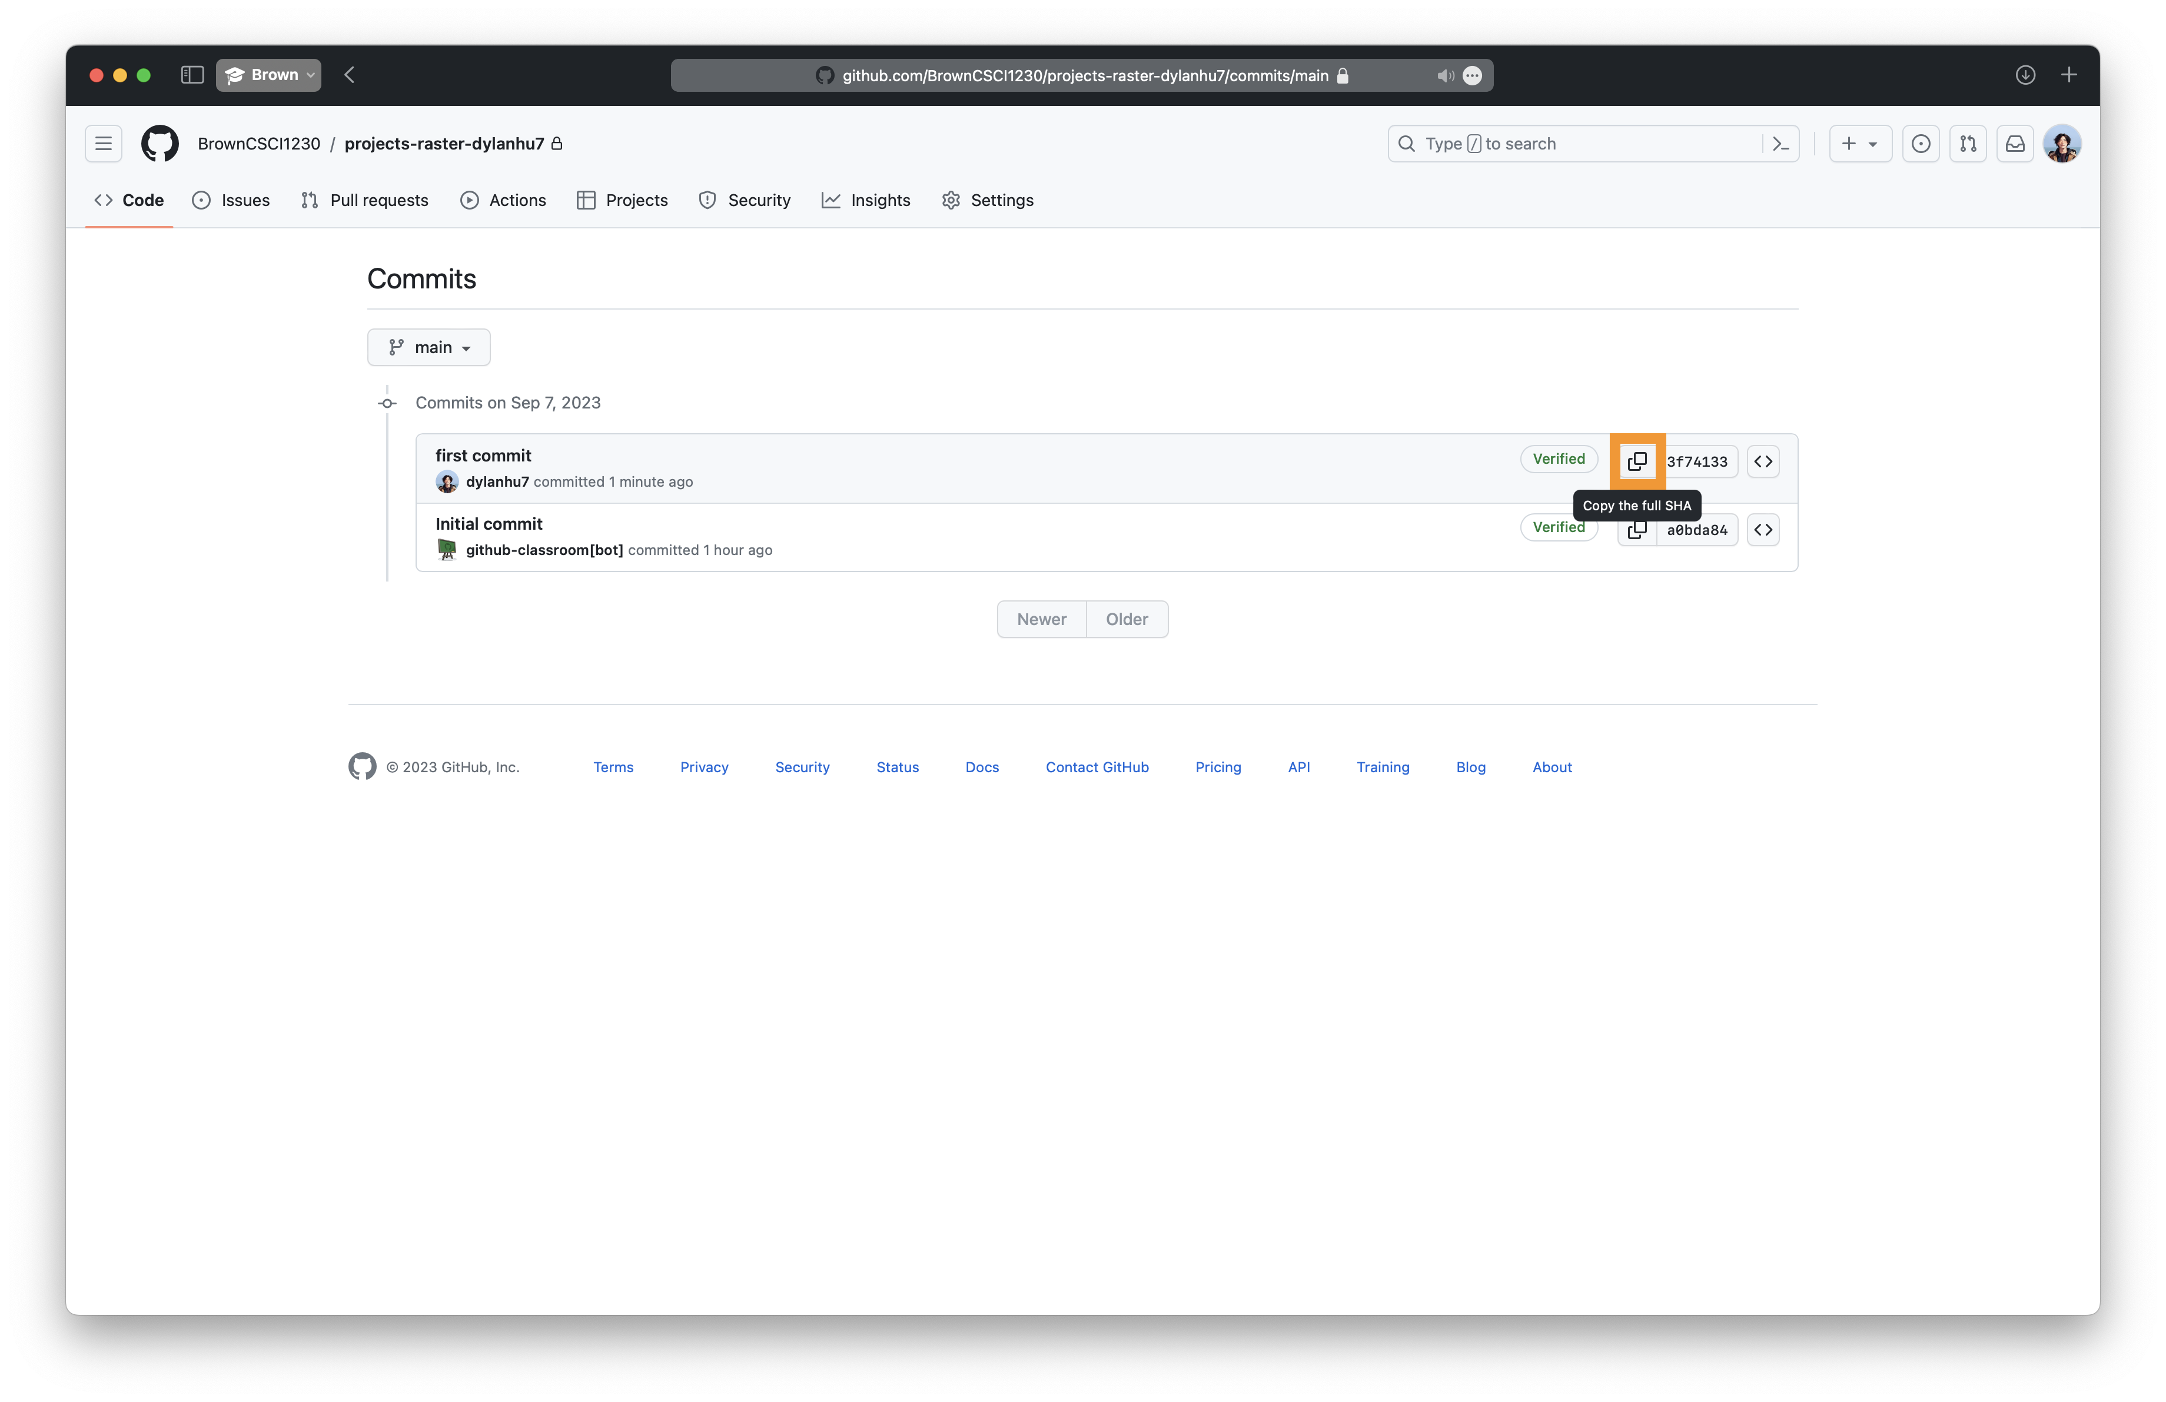Open projects-raster-dylanhu7 repository link
The height and width of the screenshot is (1402, 2166).
click(x=444, y=144)
